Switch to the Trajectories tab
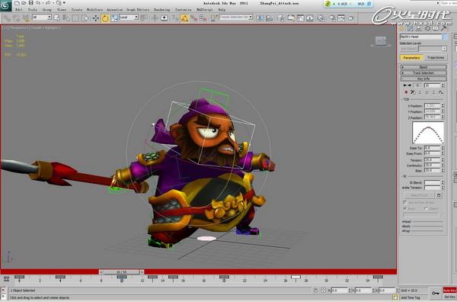The height and width of the screenshot is (302, 457). [436, 58]
